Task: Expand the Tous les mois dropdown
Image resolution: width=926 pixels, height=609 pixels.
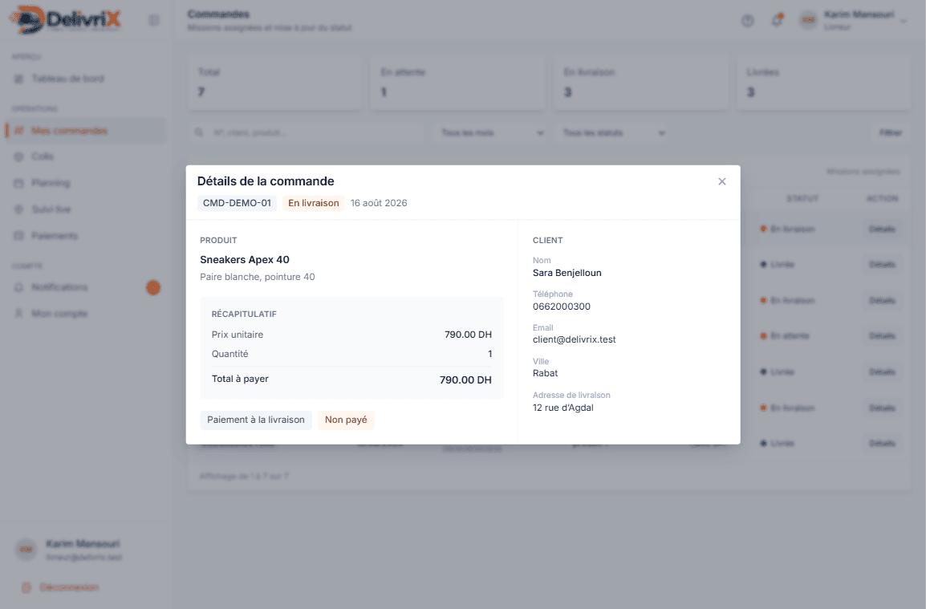Action: [491, 133]
